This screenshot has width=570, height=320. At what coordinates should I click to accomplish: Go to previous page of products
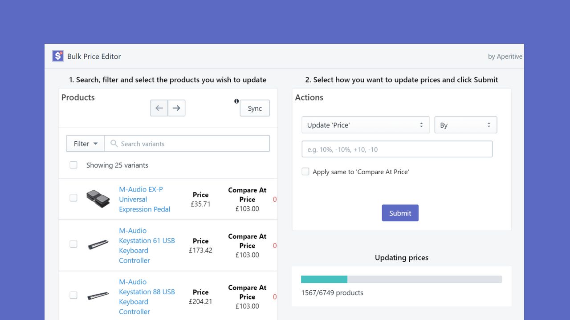click(x=159, y=108)
